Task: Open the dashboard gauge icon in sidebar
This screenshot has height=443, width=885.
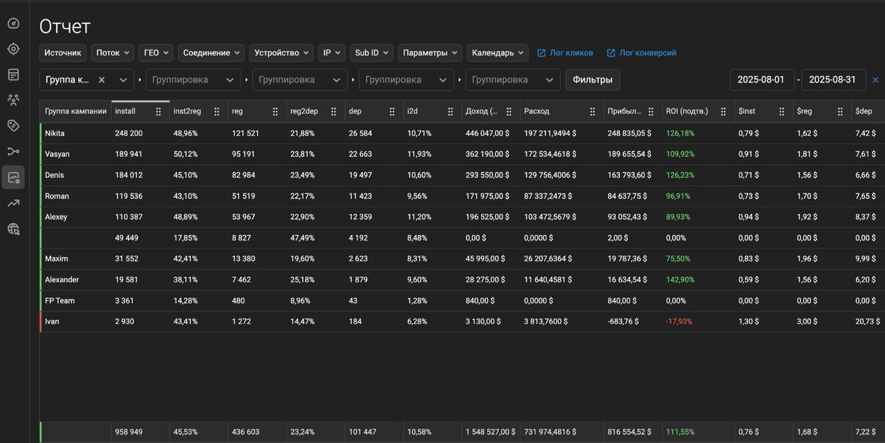Action: pos(13,23)
